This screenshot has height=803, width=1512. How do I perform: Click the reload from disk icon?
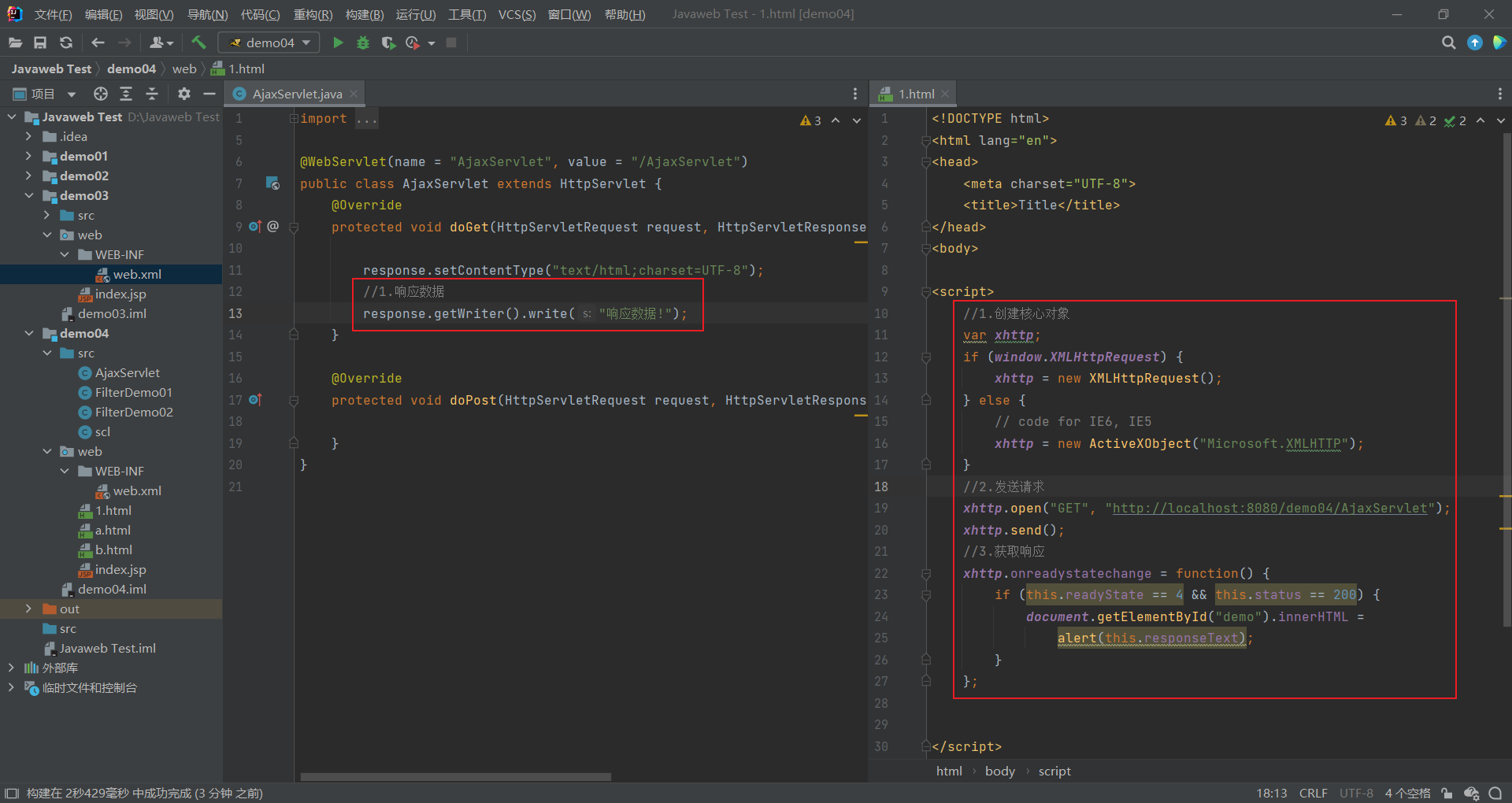[x=66, y=43]
